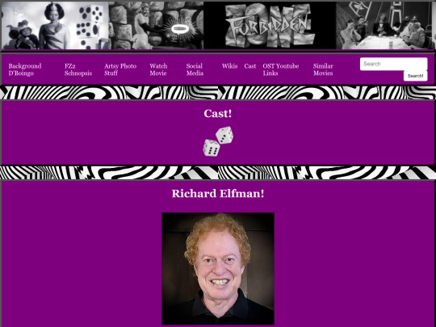This screenshot has height=327, width=436.
Task: Click the Cast! page heading
Action: click(218, 114)
